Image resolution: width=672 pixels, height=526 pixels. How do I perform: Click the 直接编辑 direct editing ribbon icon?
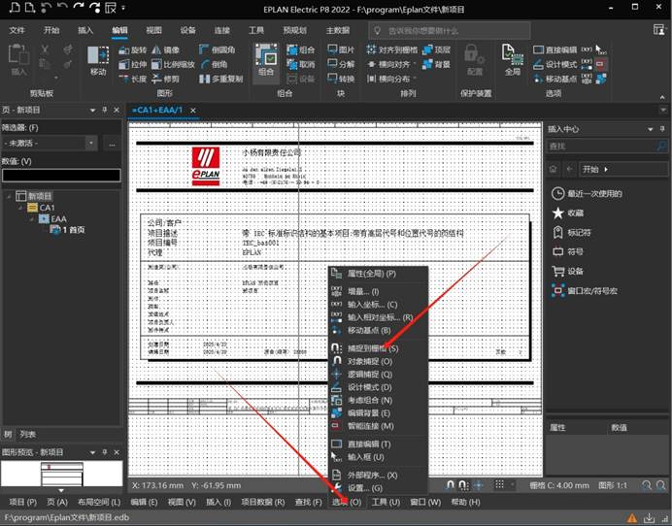pyautogui.click(x=555, y=50)
